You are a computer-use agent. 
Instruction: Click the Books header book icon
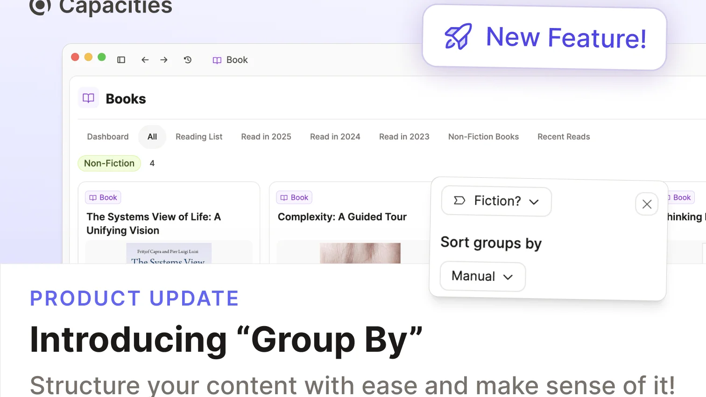pyautogui.click(x=88, y=98)
